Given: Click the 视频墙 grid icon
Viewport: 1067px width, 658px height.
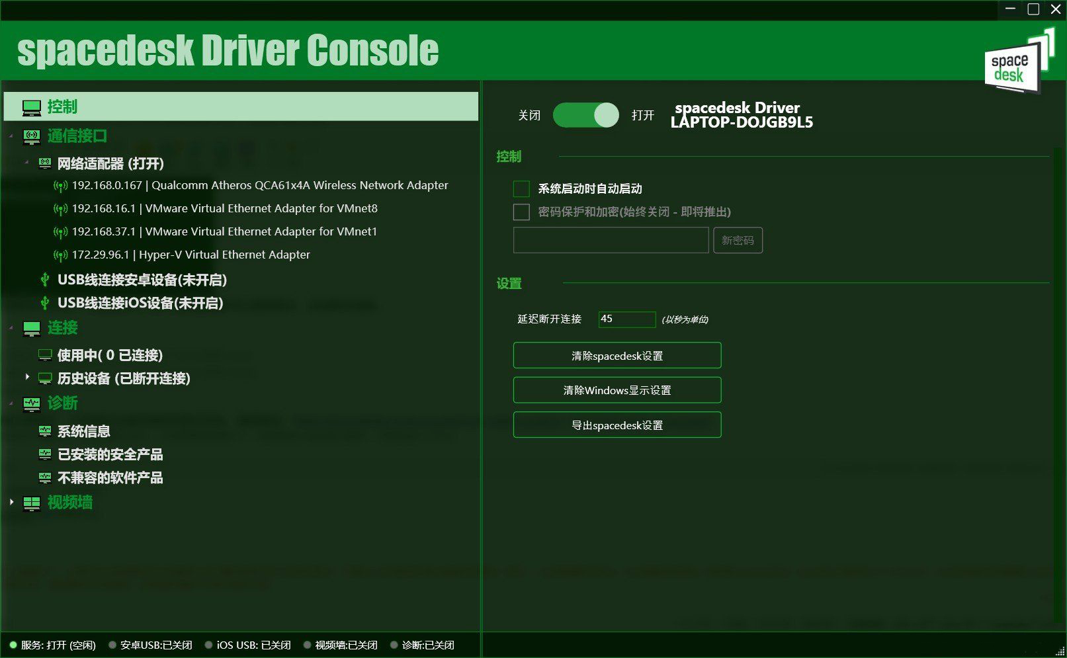Looking at the screenshot, I should [x=31, y=503].
